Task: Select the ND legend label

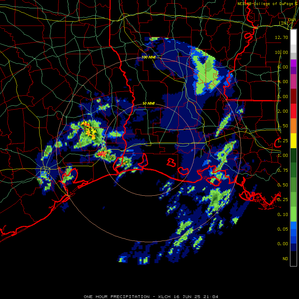Action: pos(285,259)
